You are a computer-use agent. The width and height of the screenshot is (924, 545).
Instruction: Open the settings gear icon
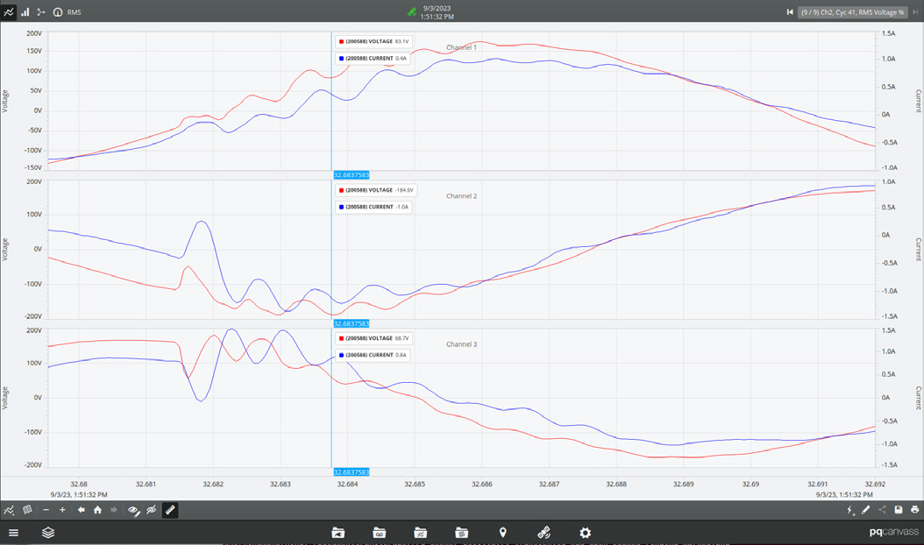[585, 533]
